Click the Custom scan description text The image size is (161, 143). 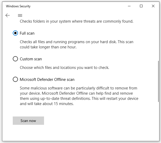pyautogui.click(x=64, y=68)
